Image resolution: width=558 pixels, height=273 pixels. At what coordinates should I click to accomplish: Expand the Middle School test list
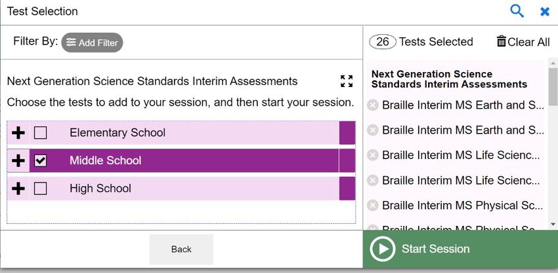18,161
